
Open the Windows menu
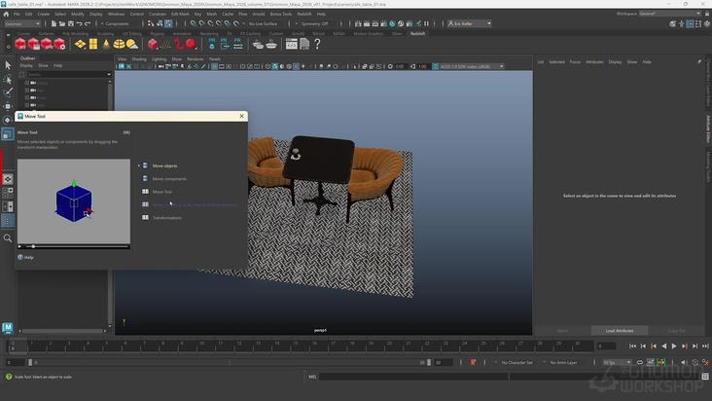(117, 14)
